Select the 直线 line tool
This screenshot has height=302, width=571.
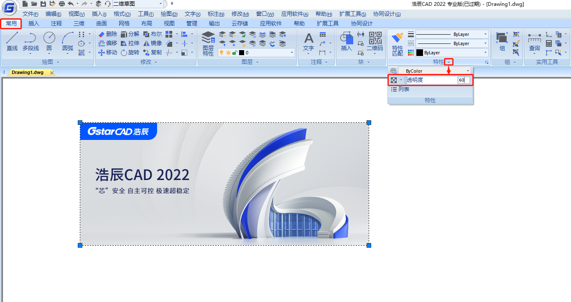12,41
